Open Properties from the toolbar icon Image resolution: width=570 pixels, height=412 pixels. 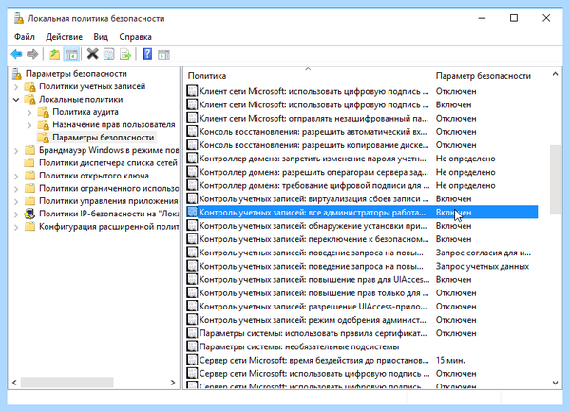(x=109, y=54)
